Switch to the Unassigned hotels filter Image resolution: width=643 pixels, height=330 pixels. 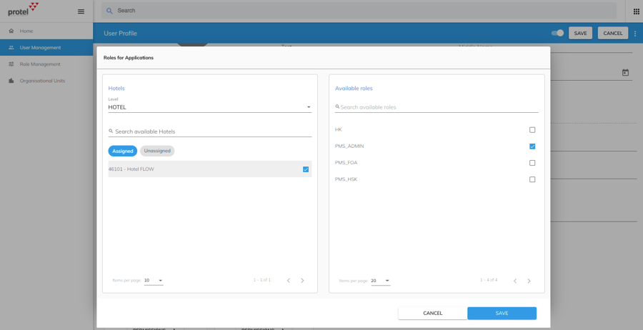[x=157, y=151]
